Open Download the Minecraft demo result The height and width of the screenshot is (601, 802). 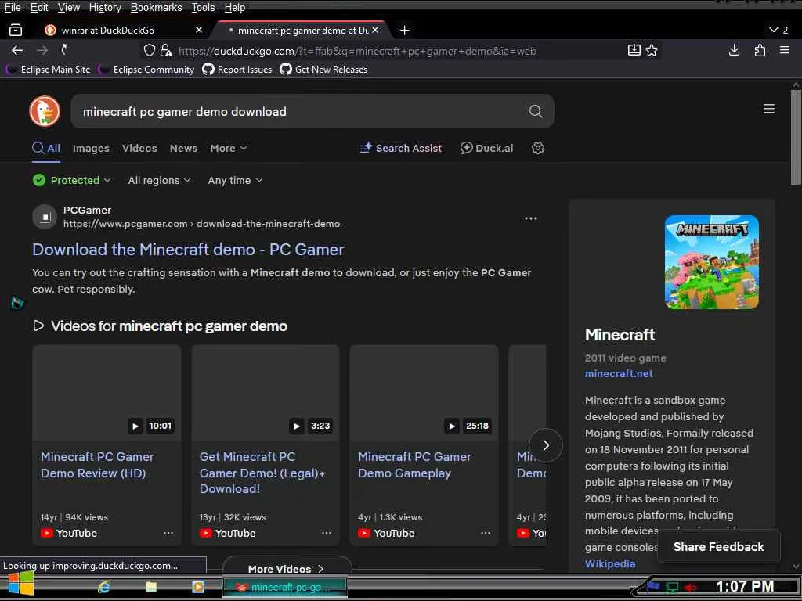point(188,250)
